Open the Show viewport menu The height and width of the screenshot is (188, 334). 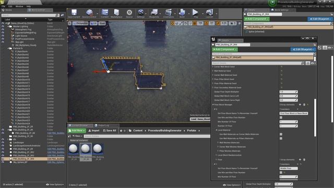click(102, 23)
